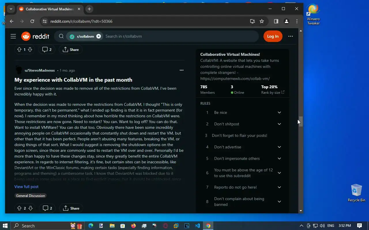Viewport: 369px width, 230px height.
Task: Click the taskbar Search box
Action: pos(48,226)
